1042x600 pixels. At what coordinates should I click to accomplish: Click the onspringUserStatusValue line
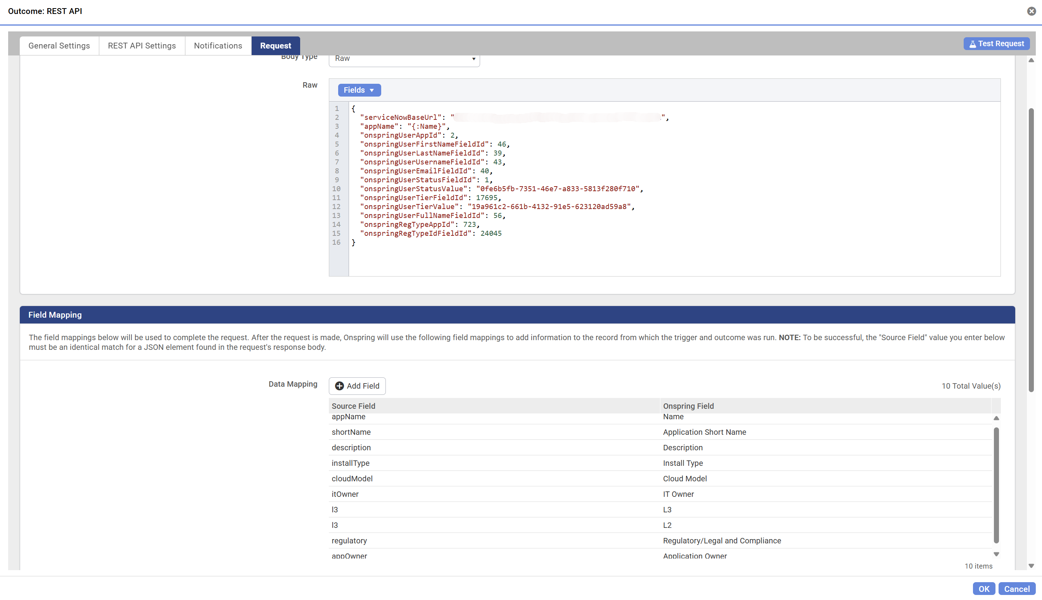coord(501,189)
